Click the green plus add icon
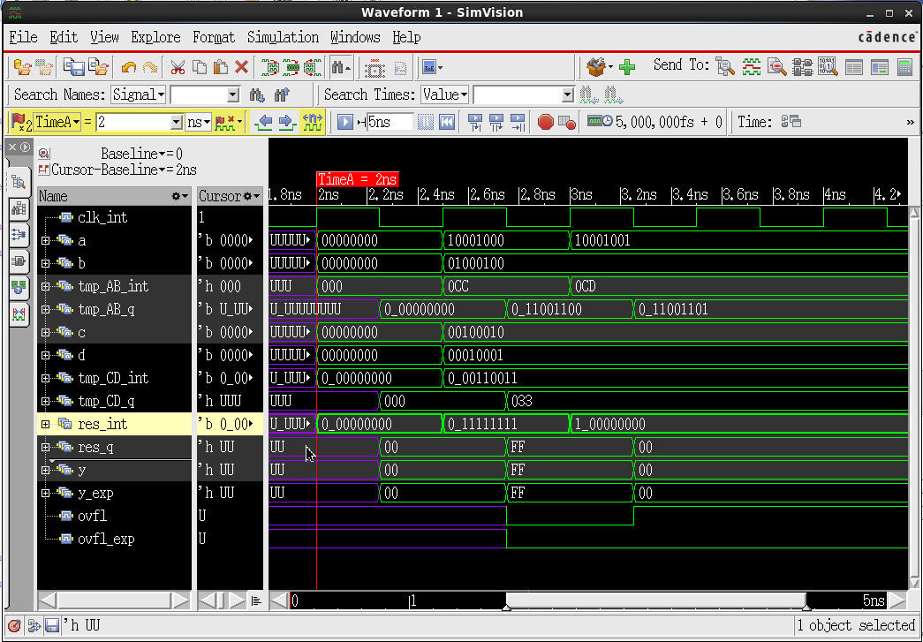The height and width of the screenshot is (642, 923). (x=627, y=67)
